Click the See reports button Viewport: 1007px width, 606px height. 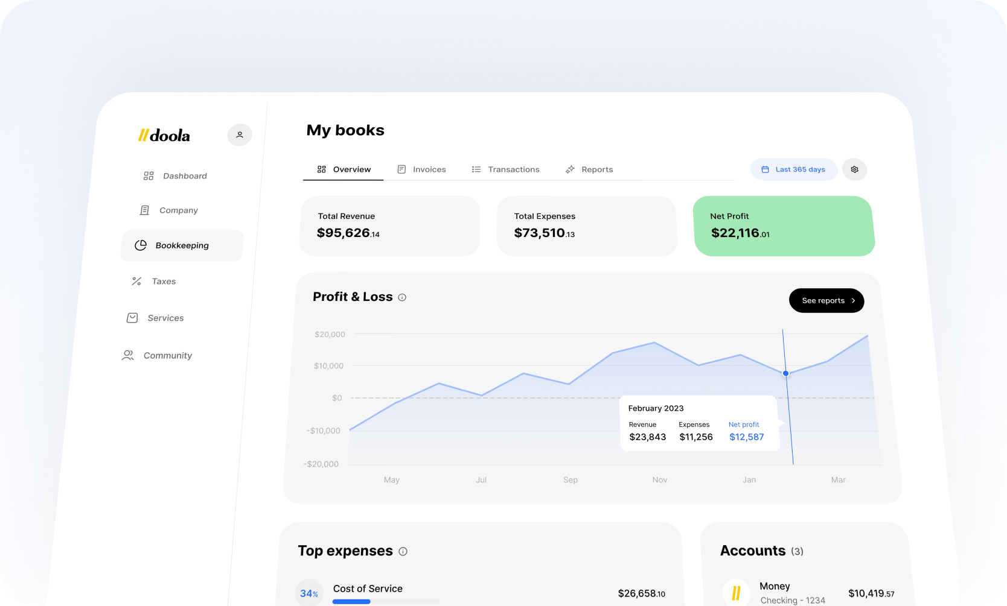click(x=826, y=301)
